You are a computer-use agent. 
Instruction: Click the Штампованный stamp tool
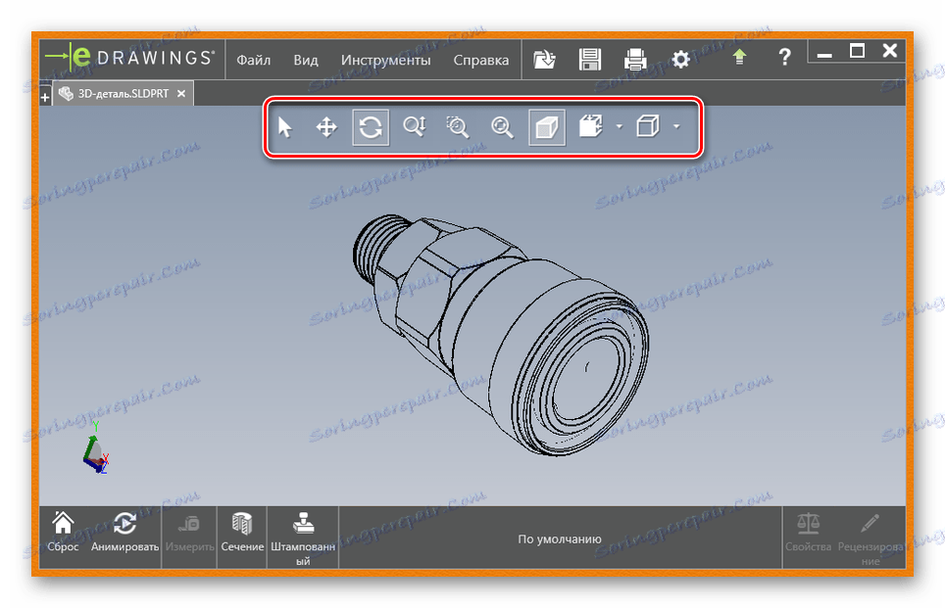pyautogui.click(x=303, y=538)
